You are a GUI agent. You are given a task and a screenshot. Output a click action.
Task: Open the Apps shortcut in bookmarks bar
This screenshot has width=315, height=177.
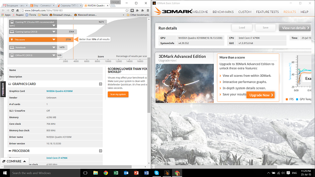6,15
